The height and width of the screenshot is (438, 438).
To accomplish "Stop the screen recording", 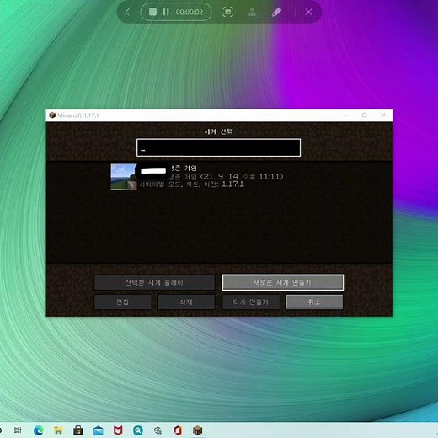I will pos(152,12).
